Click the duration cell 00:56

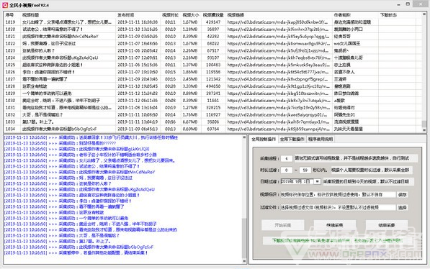pos(170,122)
